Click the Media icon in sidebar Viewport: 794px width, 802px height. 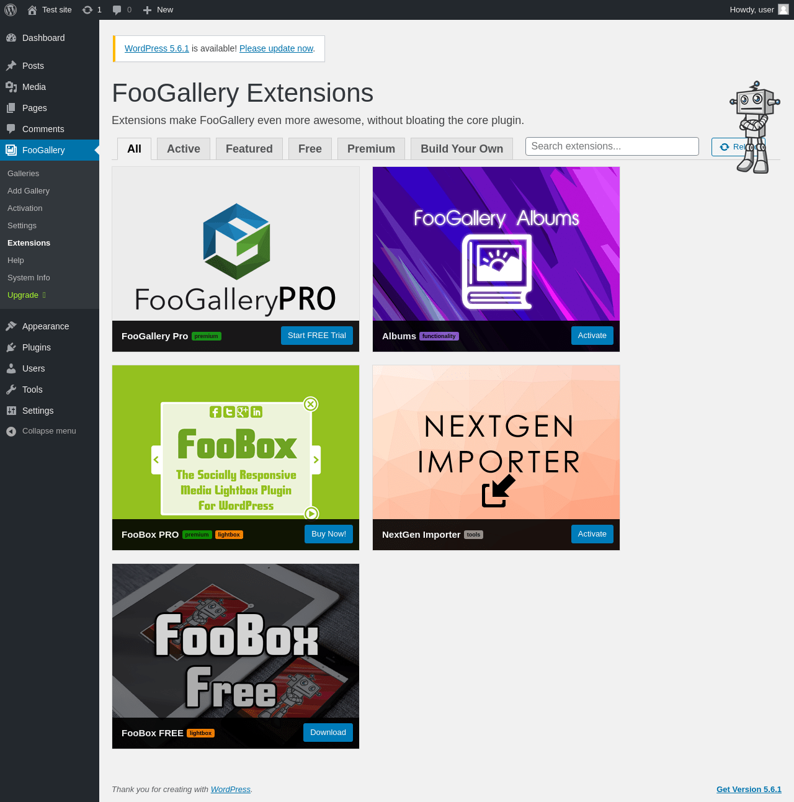[11, 87]
